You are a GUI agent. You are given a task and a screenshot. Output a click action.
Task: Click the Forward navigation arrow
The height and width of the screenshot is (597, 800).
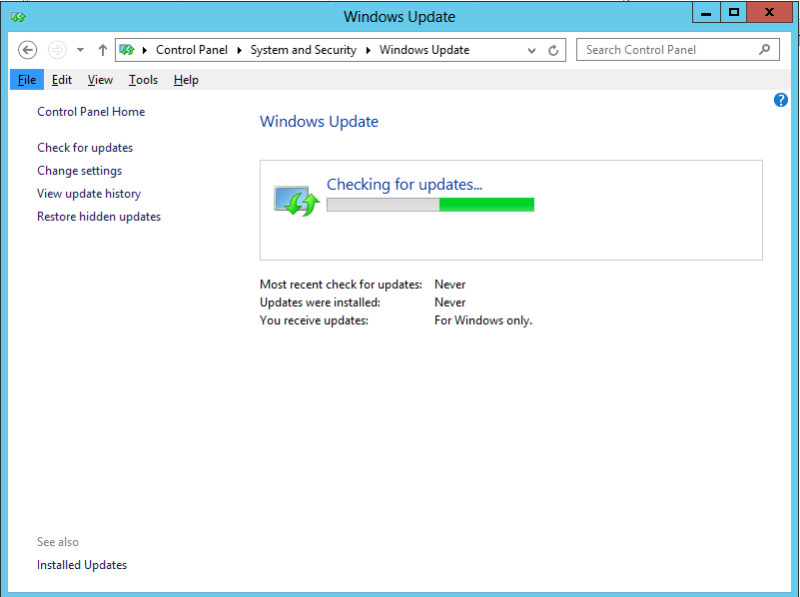pos(58,50)
